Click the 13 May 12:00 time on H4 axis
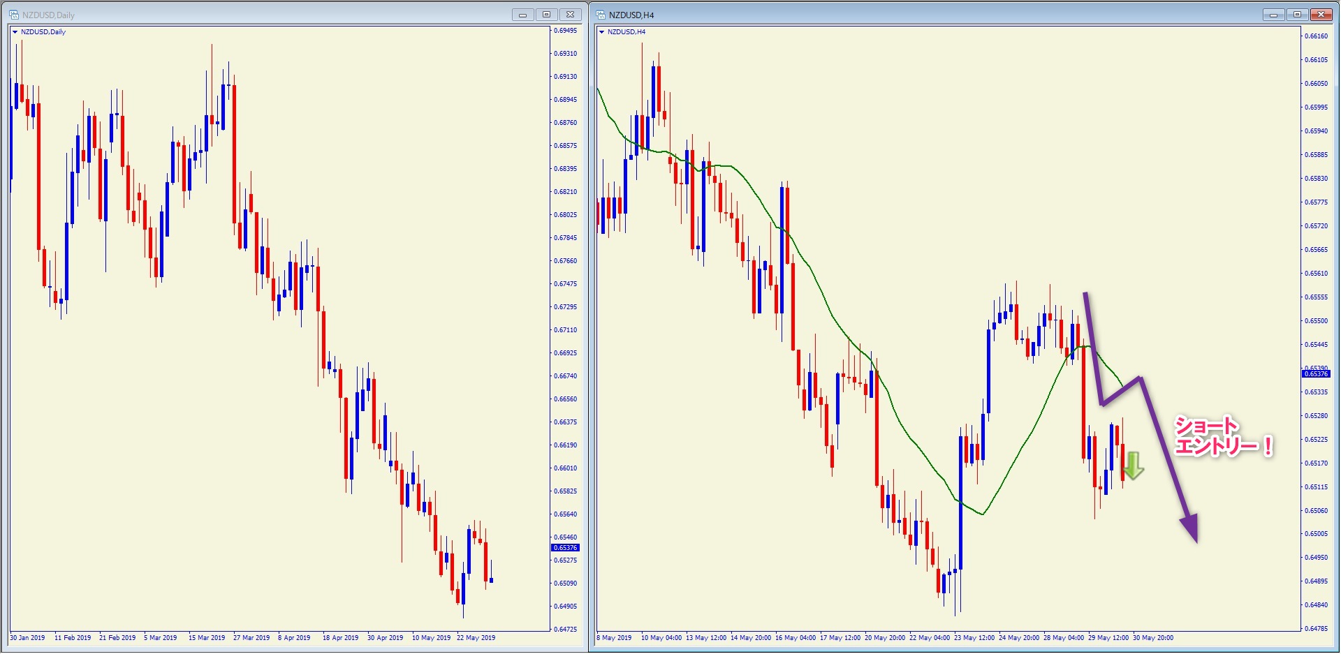Screen dimensions: 1341x654 (x=706, y=638)
